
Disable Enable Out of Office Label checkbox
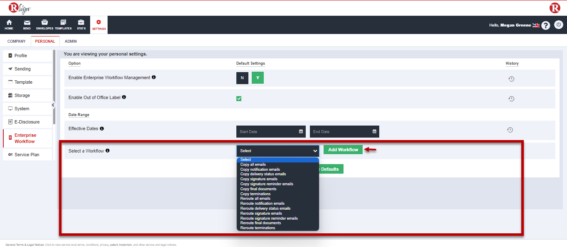239,98
